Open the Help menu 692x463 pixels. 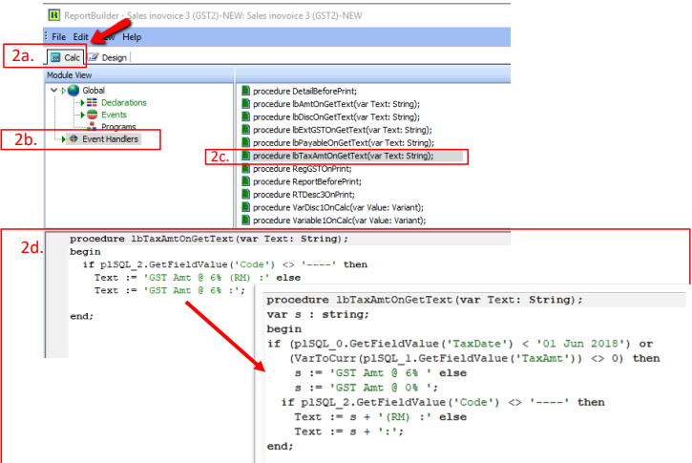click(x=132, y=36)
